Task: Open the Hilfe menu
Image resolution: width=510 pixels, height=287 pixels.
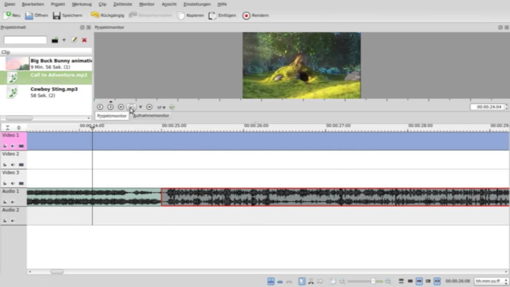Action: click(222, 4)
